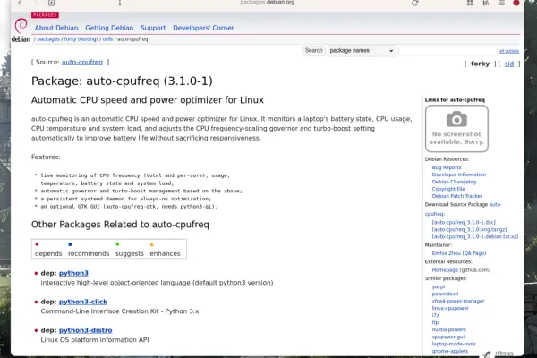Open the vertical three-dot menu in toolbar
Image resolution: width=537 pixels, height=358 pixels.
point(120,3)
